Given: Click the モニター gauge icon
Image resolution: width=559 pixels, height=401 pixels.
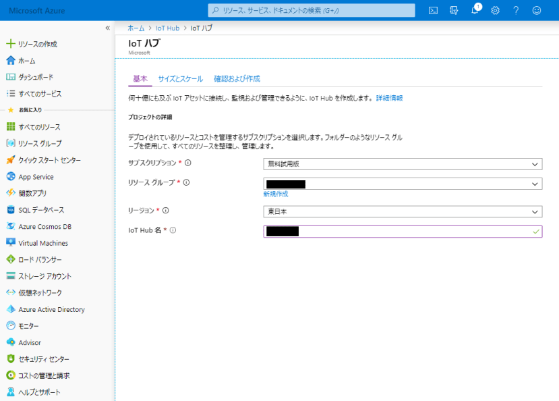Looking at the screenshot, I should 11,325.
